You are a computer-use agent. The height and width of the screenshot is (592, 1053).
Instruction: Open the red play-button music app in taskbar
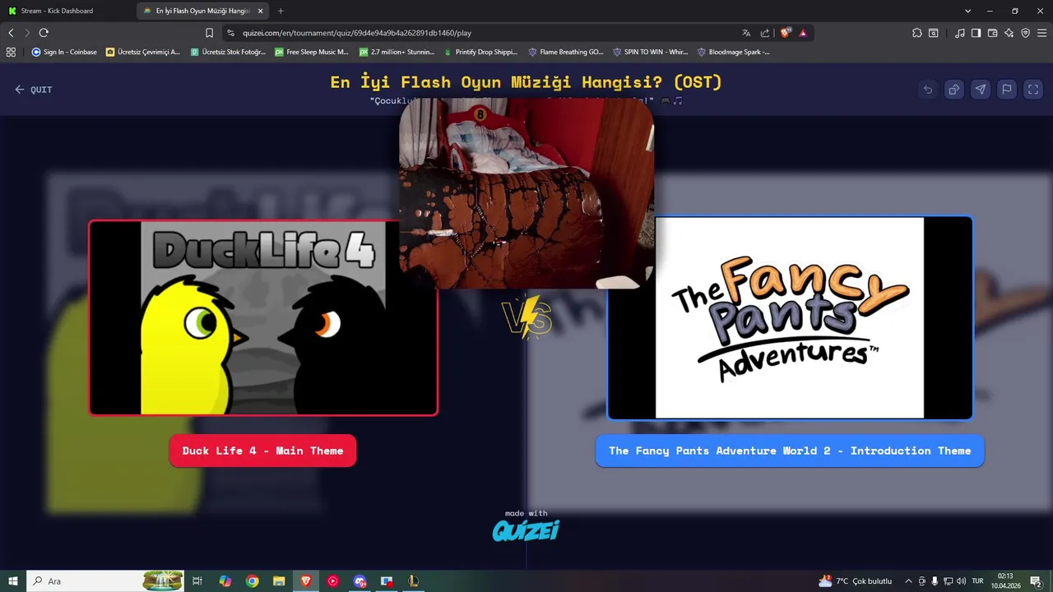coord(332,581)
